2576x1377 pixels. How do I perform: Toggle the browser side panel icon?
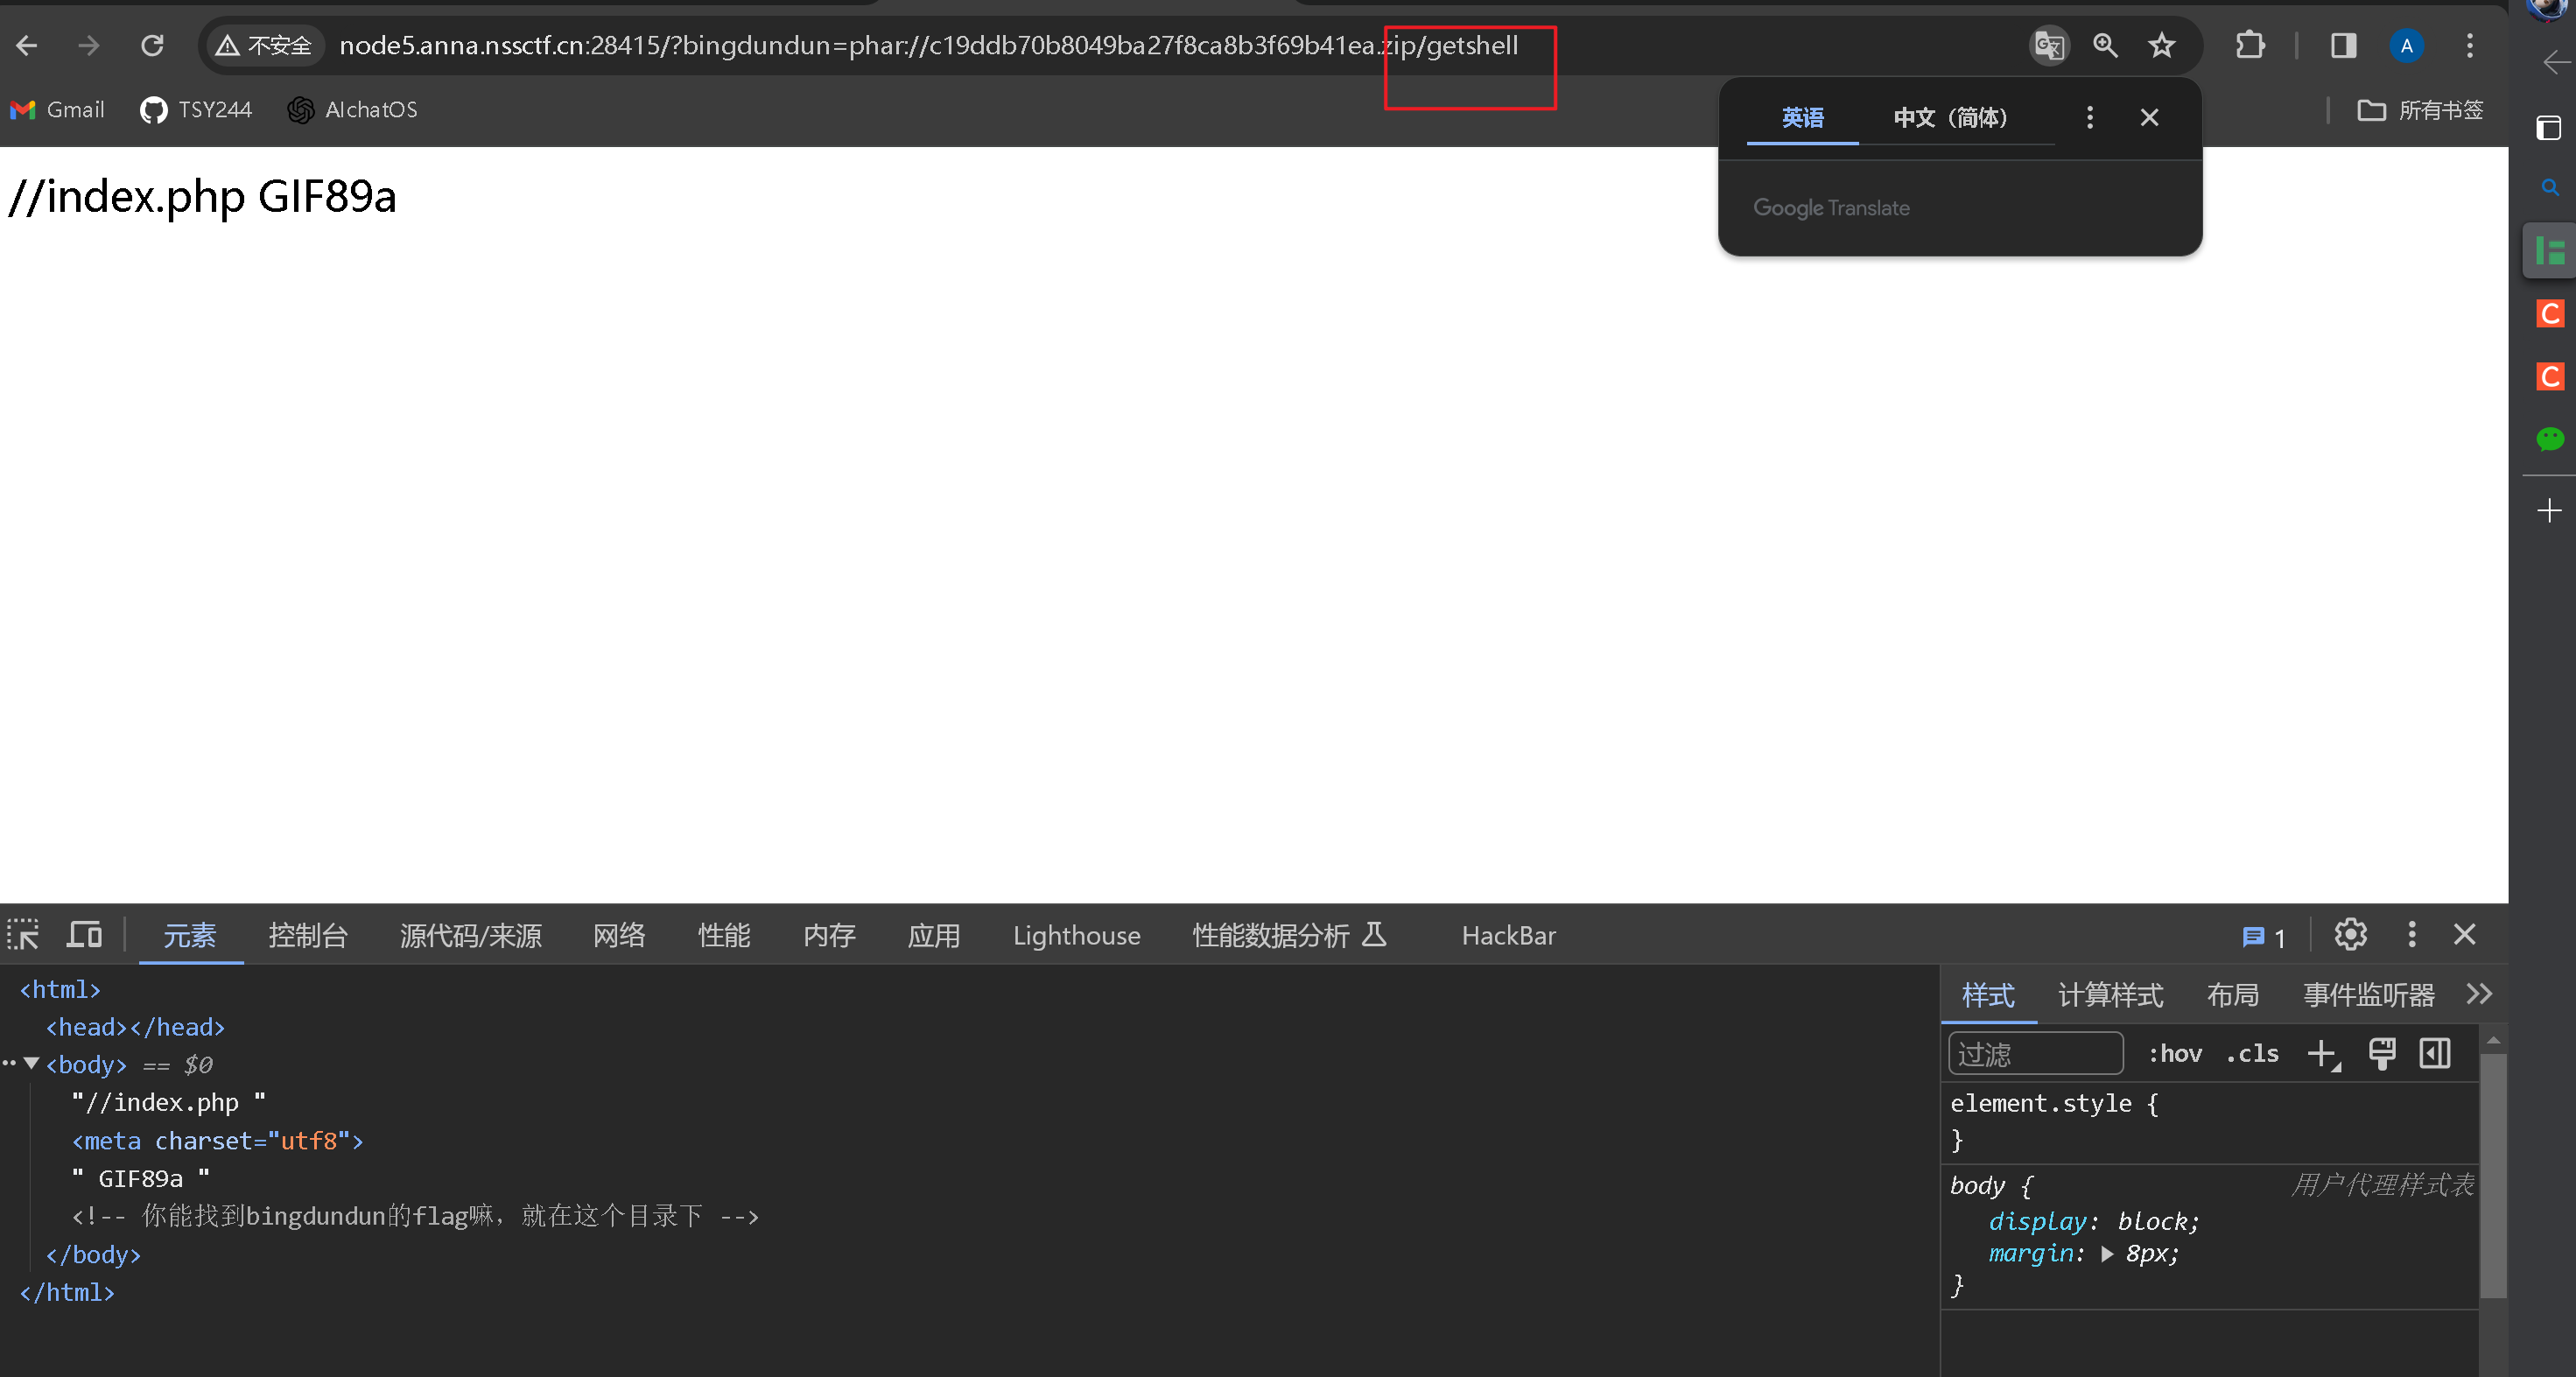(2343, 45)
